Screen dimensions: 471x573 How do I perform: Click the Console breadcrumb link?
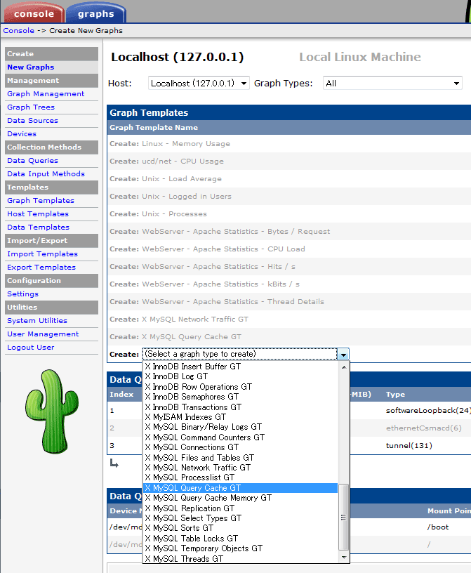[18, 31]
